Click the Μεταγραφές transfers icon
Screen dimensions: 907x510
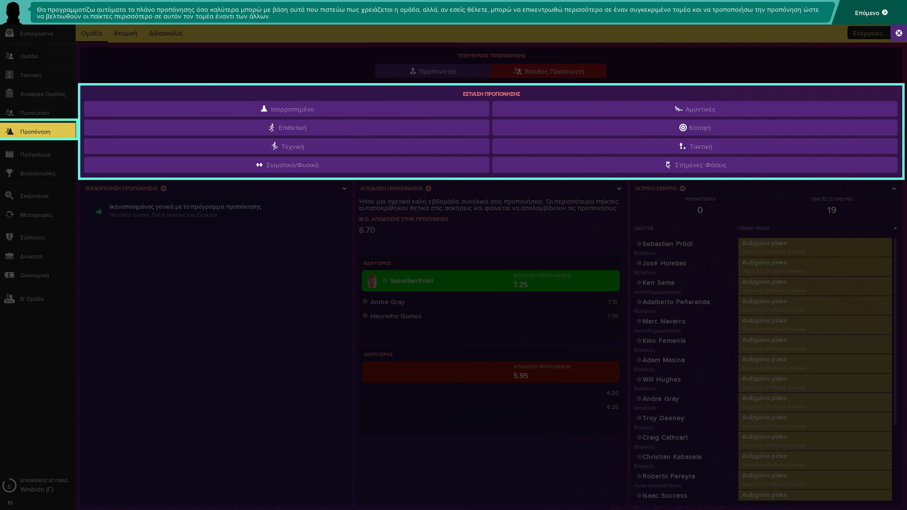(9, 214)
